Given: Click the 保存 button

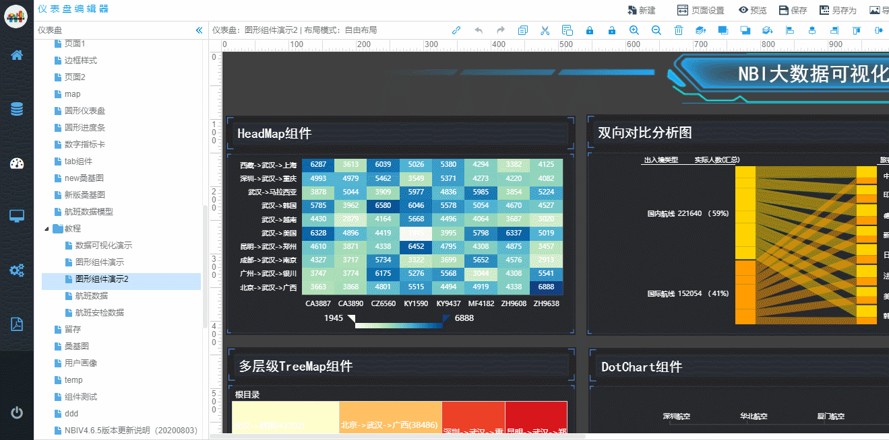Looking at the screenshot, I should click(793, 10).
